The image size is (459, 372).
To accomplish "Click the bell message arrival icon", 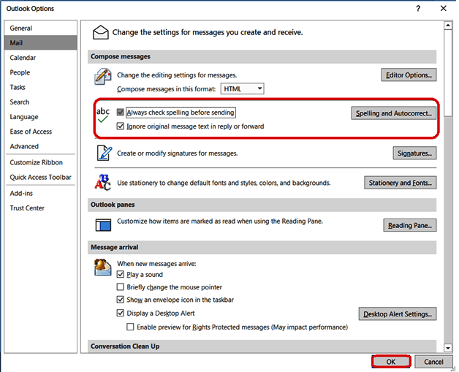I will (x=102, y=267).
